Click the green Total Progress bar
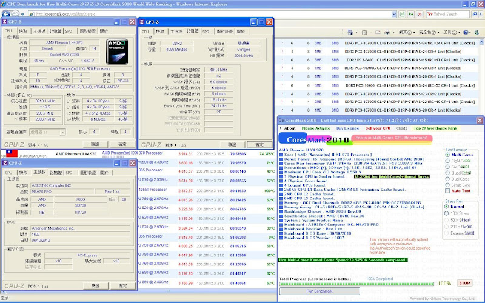The width and height of the screenshot is (485, 303). [x=356, y=284]
